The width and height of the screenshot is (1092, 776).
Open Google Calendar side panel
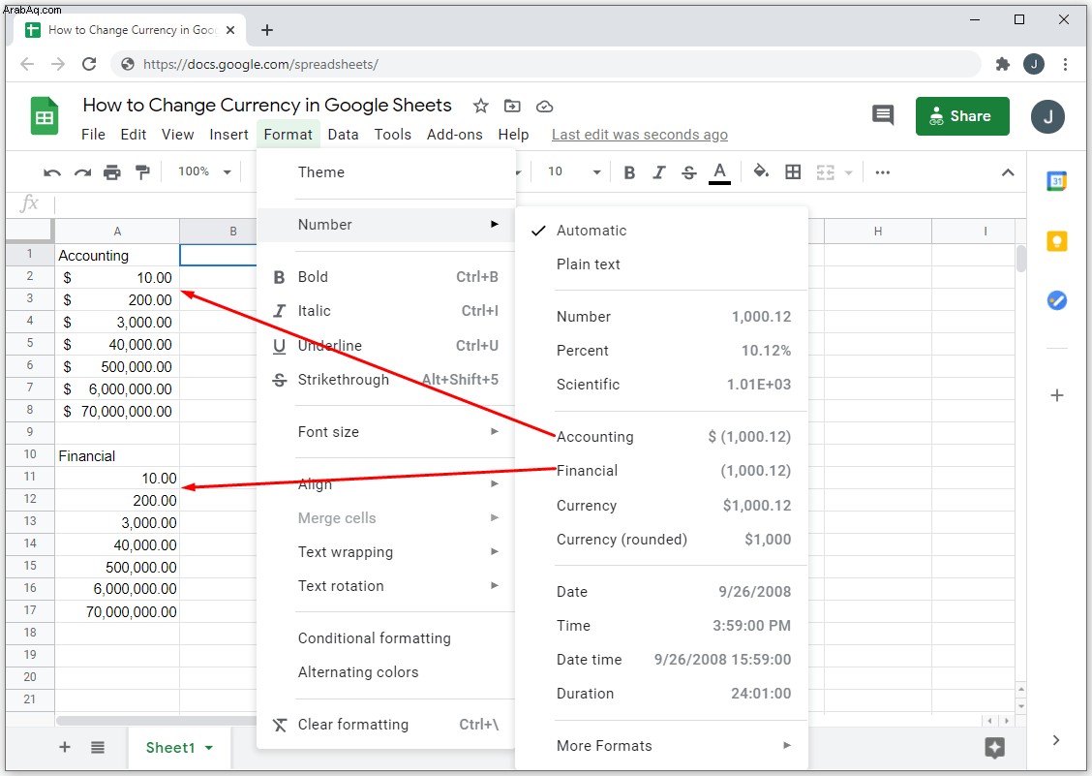[x=1056, y=181]
